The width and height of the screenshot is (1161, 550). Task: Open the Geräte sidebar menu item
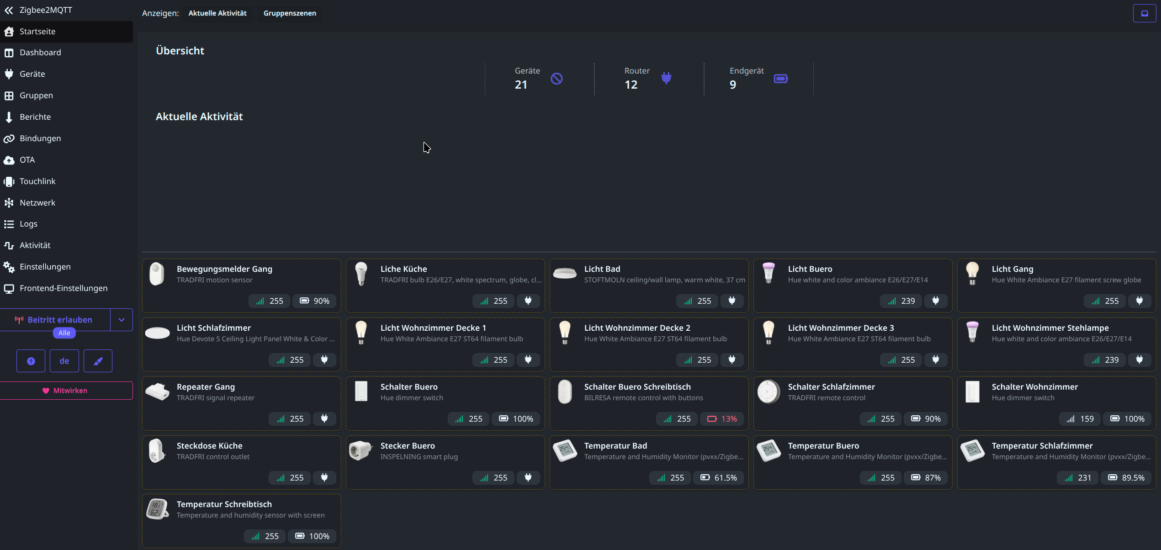click(32, 74)
